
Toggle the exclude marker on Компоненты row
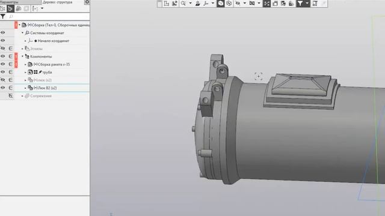tap(11, 56)
